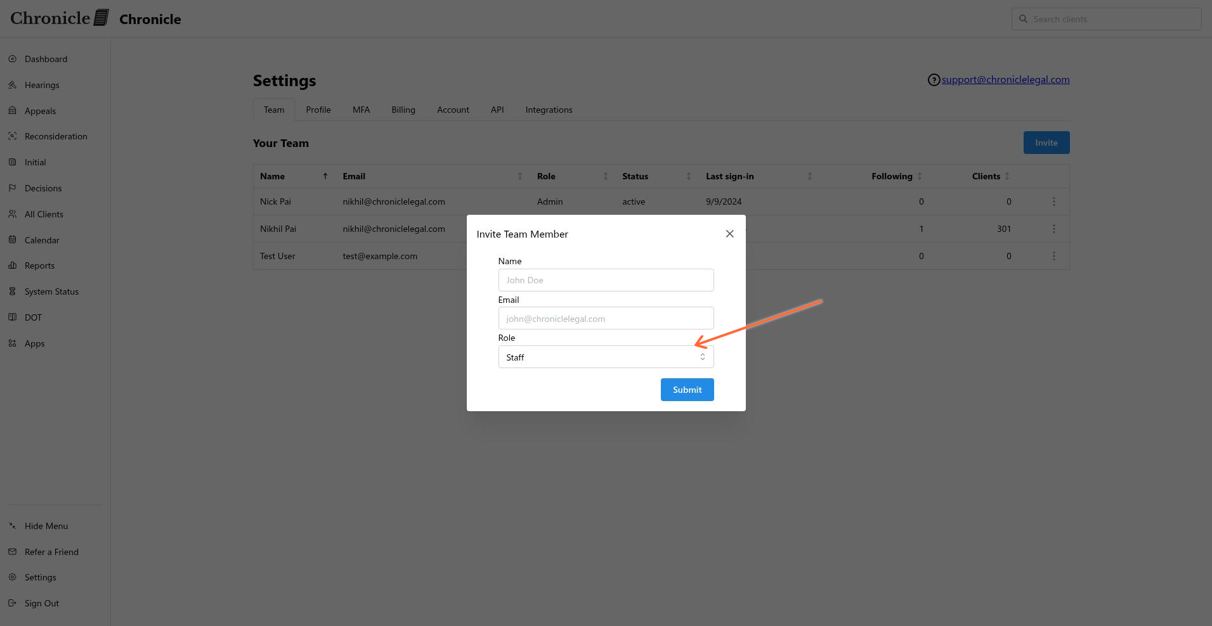Click Sign Out label in sidebar
1212x626 pixels.
42,603
